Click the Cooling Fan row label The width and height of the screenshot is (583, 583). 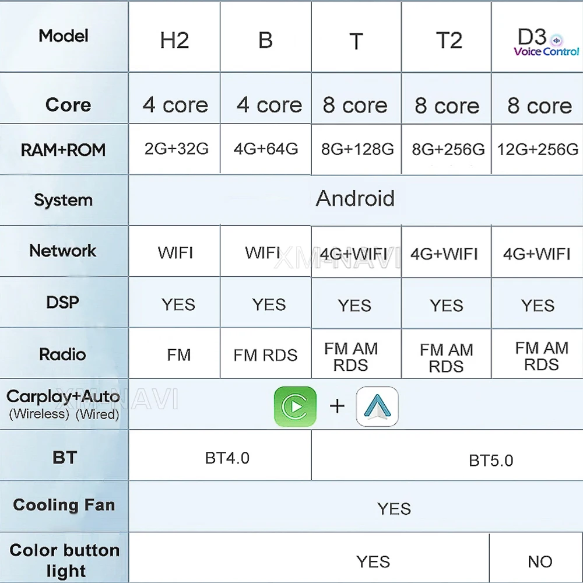point(64,505)
